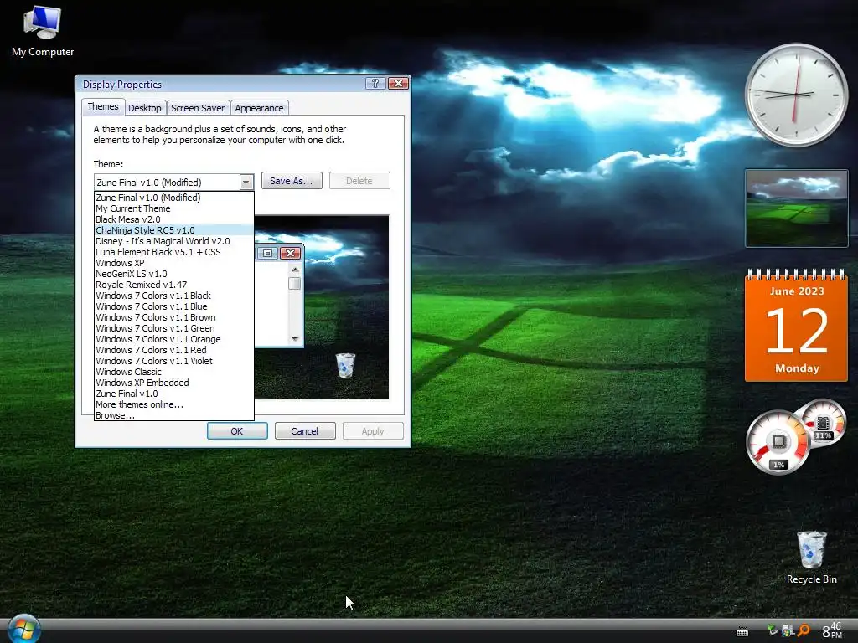Confirm with the OK button
This screenshot has height=643, width=858.
click(x=237, y=431)
